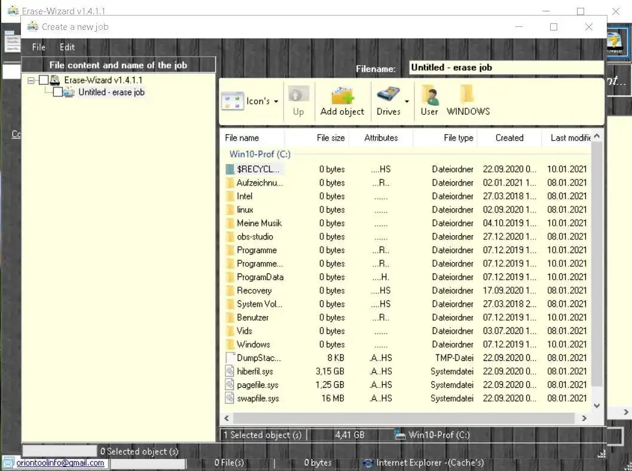This screenshot has width=632, height=471.
Task: Open the User folder shortcut
Action: [x=429, y=101]
